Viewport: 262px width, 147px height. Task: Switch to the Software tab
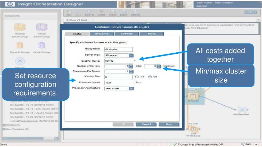coord(127,34)
